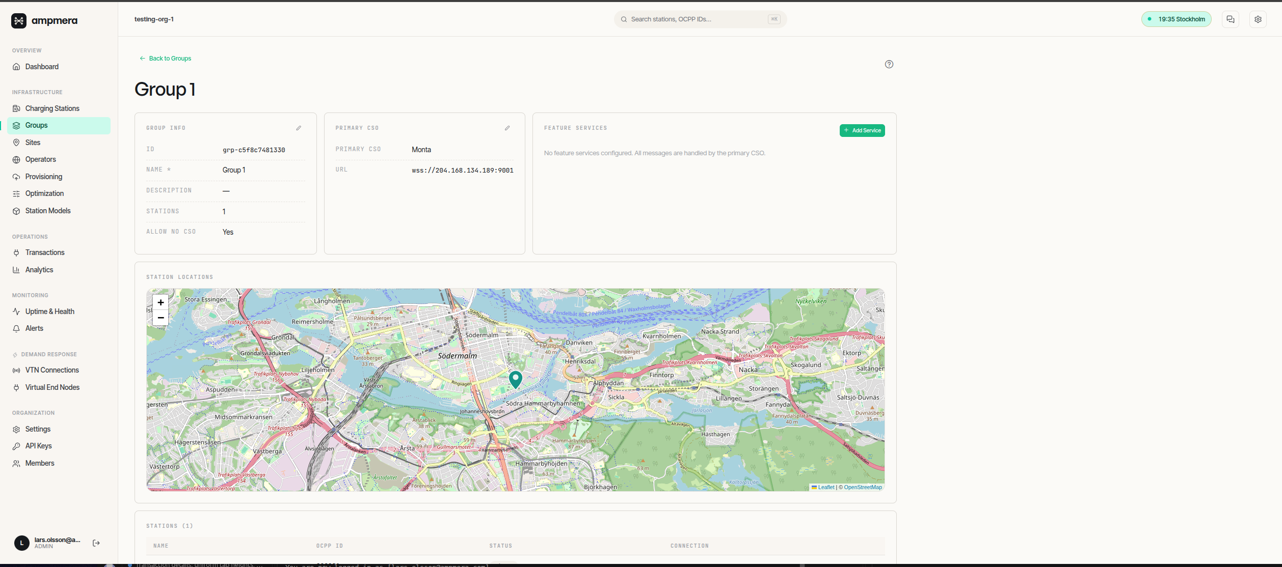Image resolution: width=1282 pixels, height=567 pixels.
Task: Edit the Primary CSO card
Action: coord(507,128)
